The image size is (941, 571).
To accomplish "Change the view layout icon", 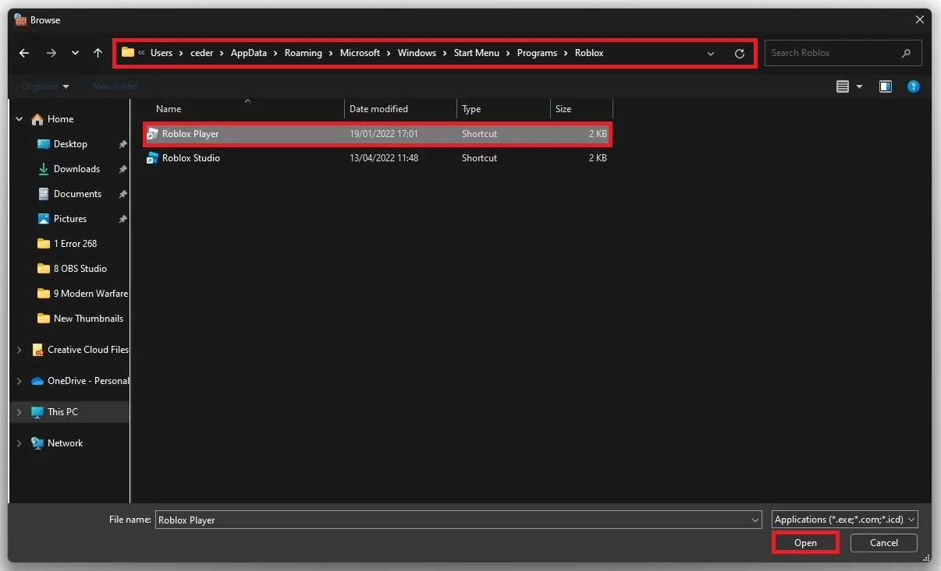I will (x=843, y=86).
